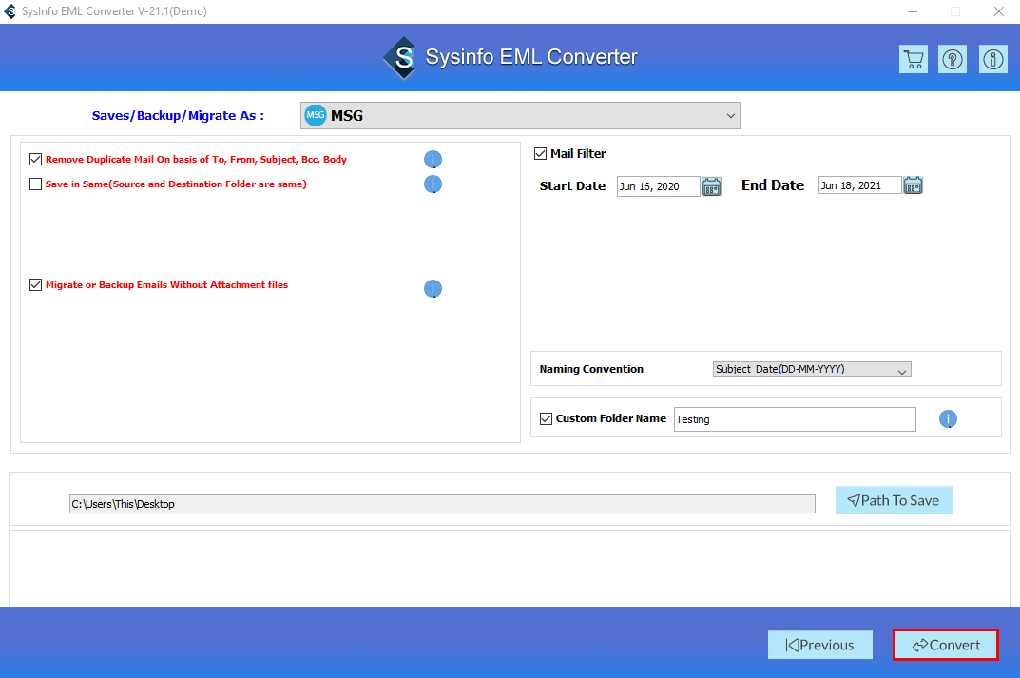Open the Start Date calendar picker
This screenshot has height=678, width=1020.
711,185
